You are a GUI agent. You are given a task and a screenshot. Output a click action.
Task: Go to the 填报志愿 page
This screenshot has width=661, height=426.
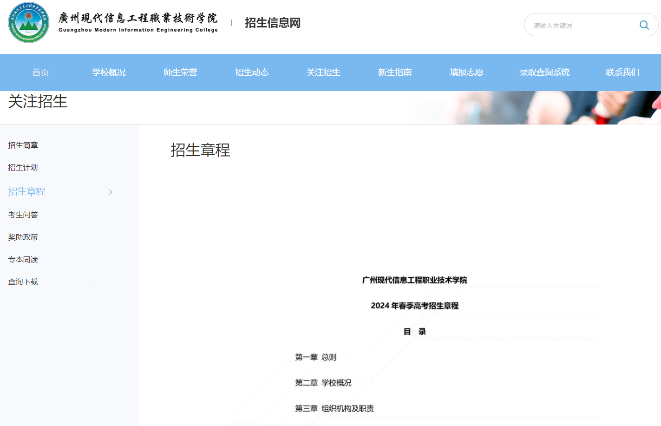click(466, 72)
